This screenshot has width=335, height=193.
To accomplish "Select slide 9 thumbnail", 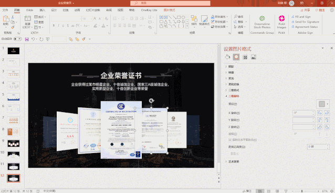I will 14,144.
